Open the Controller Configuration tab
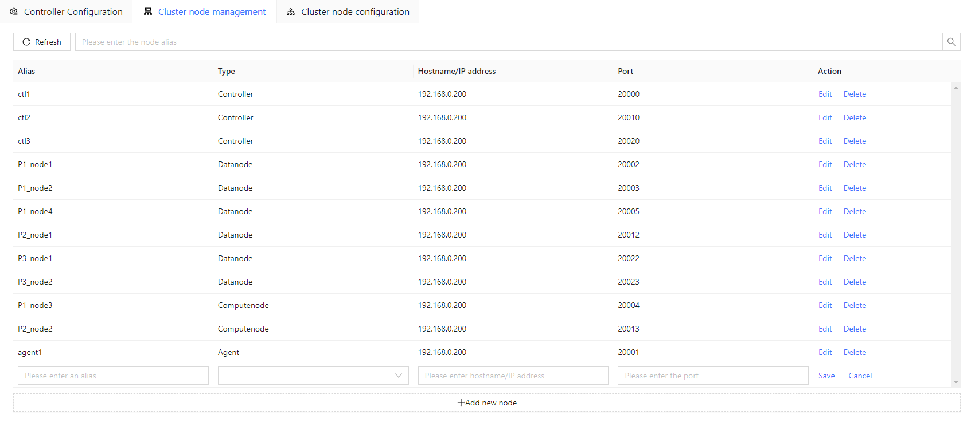Screen dimensions: 967x426 (67, 11)
